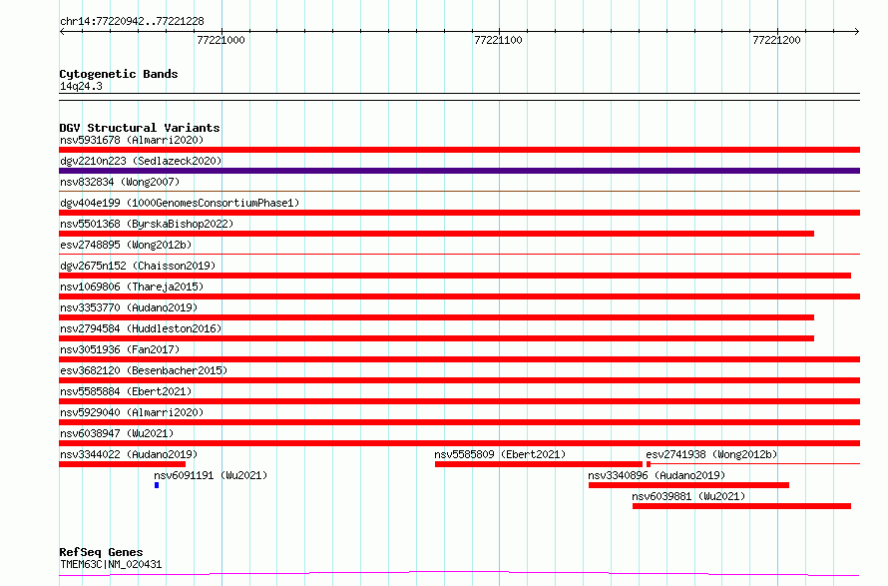Image resolution: width=888 pixels, height=586 pixels.
Task: Click chr14:77220942..77221228 location text
Action: 132,22
